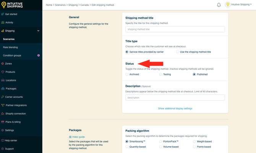Focus the shipping method title field
Image resolution: width=256 pixels, height=153 pixels.
(x=175, y=29)
